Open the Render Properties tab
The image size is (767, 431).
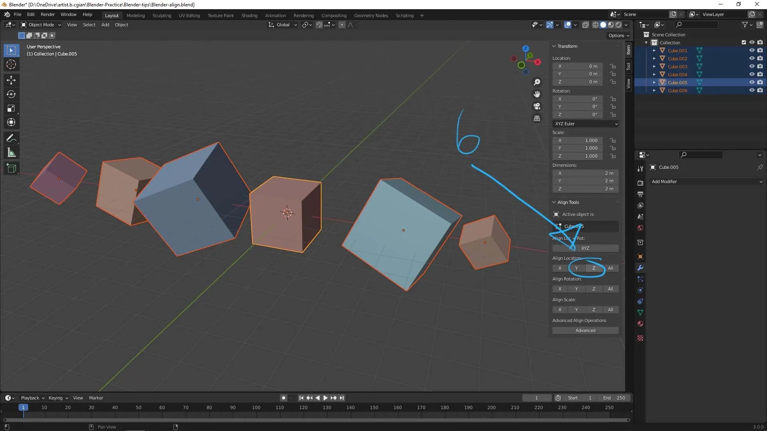640,182
